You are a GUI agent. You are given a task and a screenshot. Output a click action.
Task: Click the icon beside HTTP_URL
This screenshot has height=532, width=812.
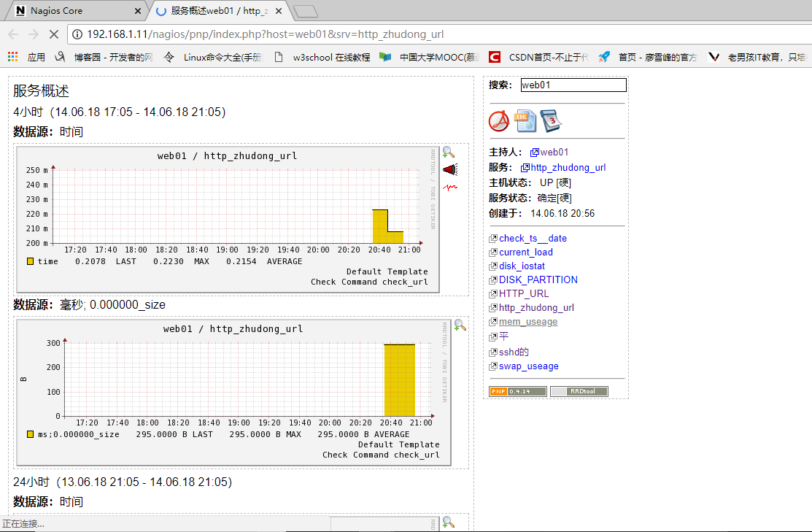493,293
